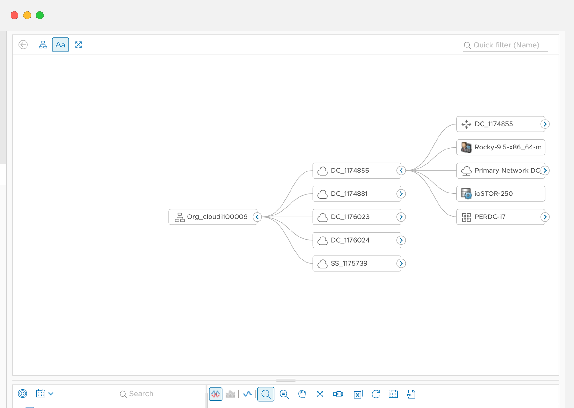Switch to hierarchy layout view
574x408 pixels.
43,45
